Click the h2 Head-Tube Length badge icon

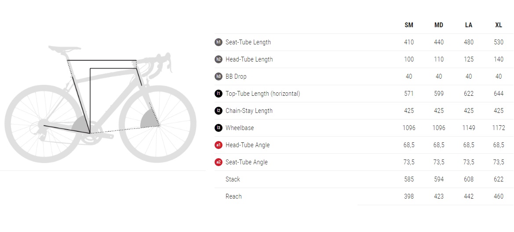[219, 59]
